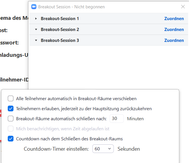Collapse Breakout-Session 3 using its triangle
Image resolution: width=189 pixels, height=163 pixels.
click(36, 40)
